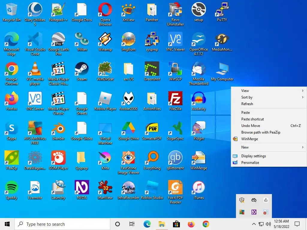Screen dimensions: 307x230
Task: Click the Steam desktop icon
Action: [x=82, y=71]
